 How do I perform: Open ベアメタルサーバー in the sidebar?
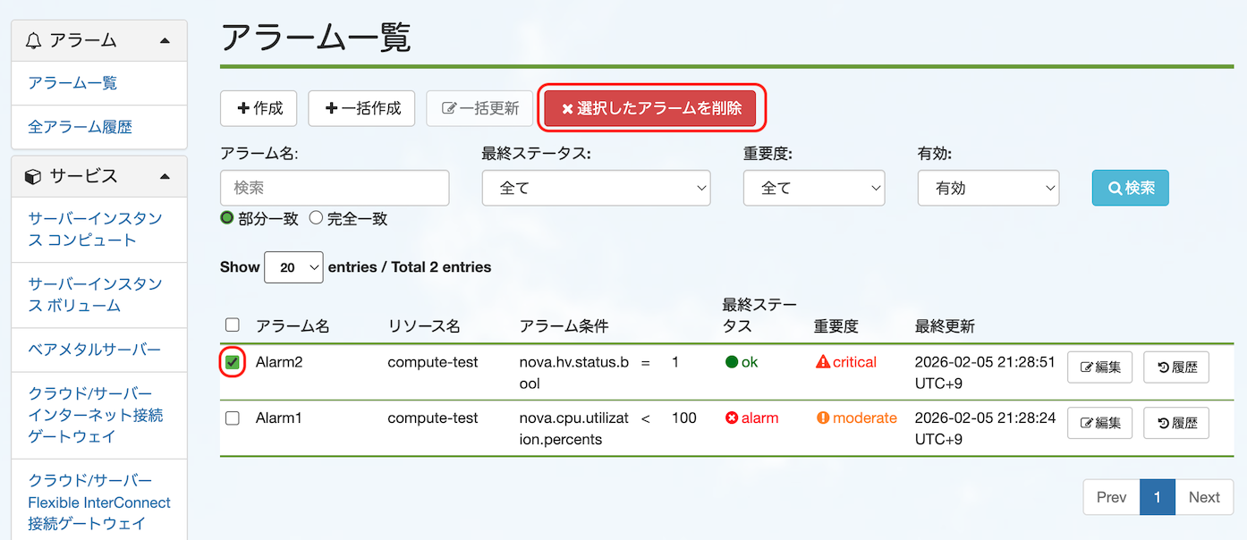click(94, 350)
